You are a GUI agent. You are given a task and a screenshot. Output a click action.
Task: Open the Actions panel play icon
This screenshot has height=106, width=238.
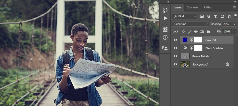pos(165,18)
